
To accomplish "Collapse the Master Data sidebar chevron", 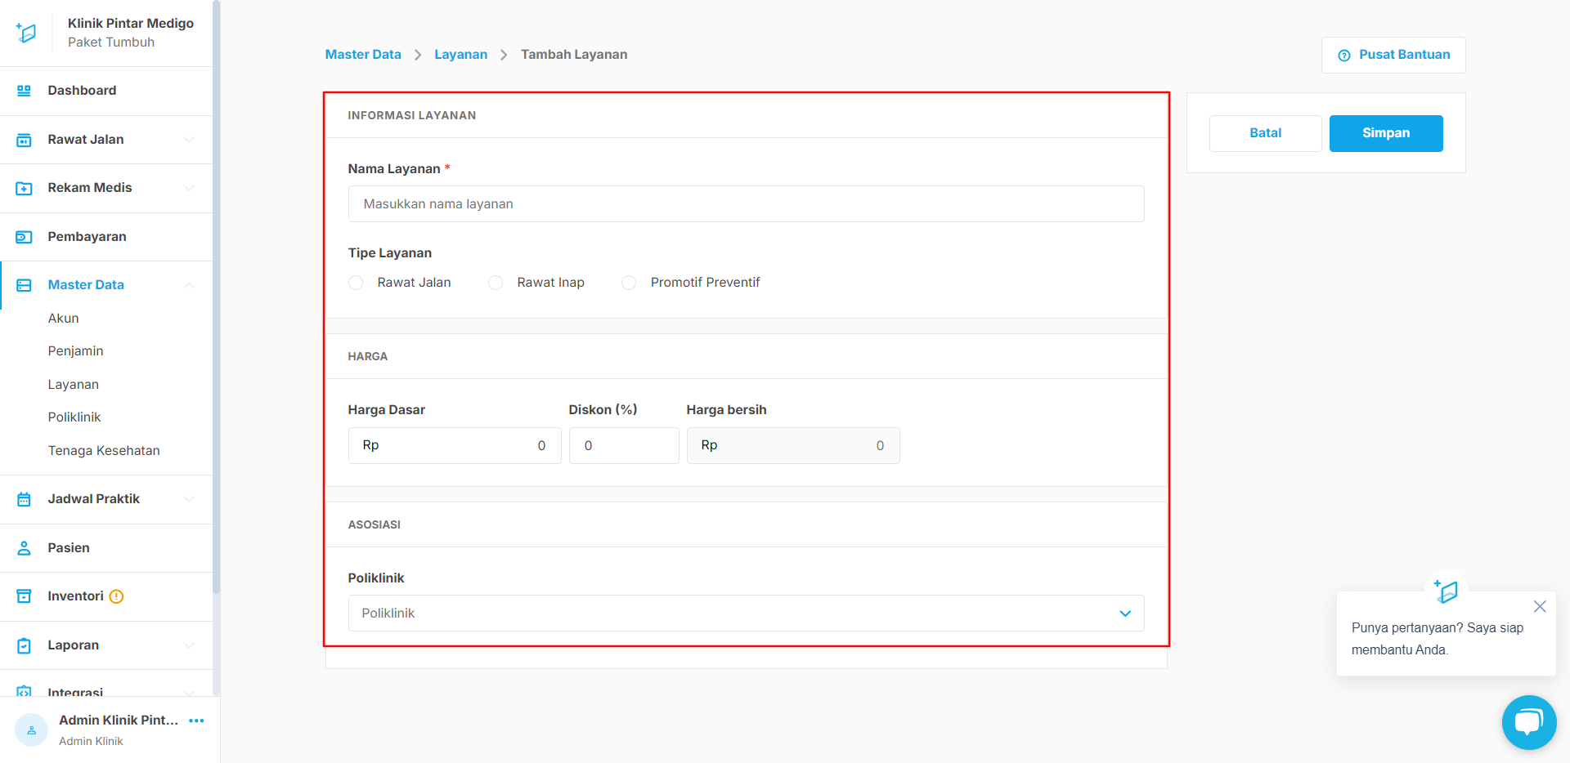I will pyautogui.click(x=190, y=285).
